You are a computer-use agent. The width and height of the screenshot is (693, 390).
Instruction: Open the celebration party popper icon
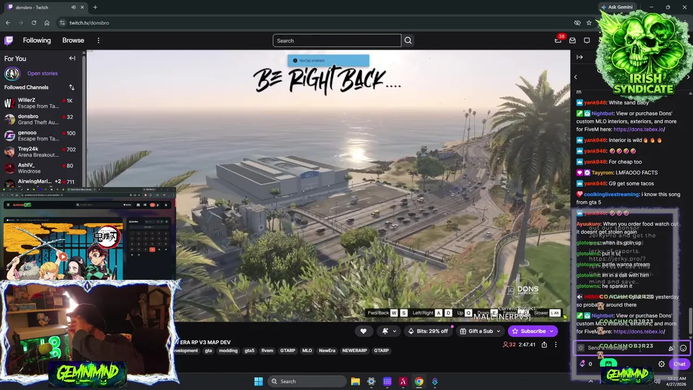pos(672,348)
